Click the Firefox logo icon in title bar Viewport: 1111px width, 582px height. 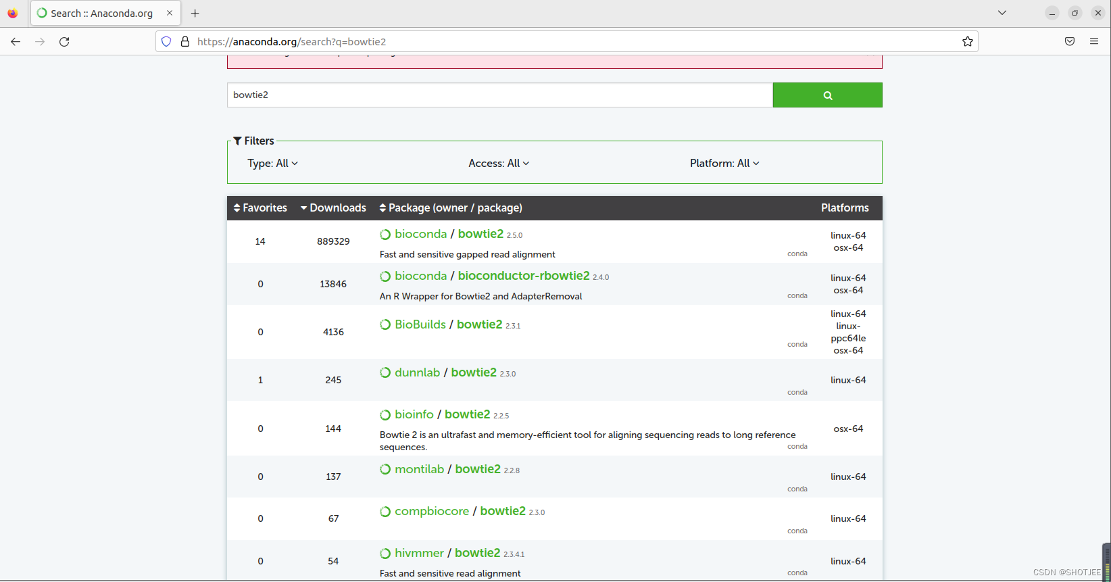tap(13, 14)
